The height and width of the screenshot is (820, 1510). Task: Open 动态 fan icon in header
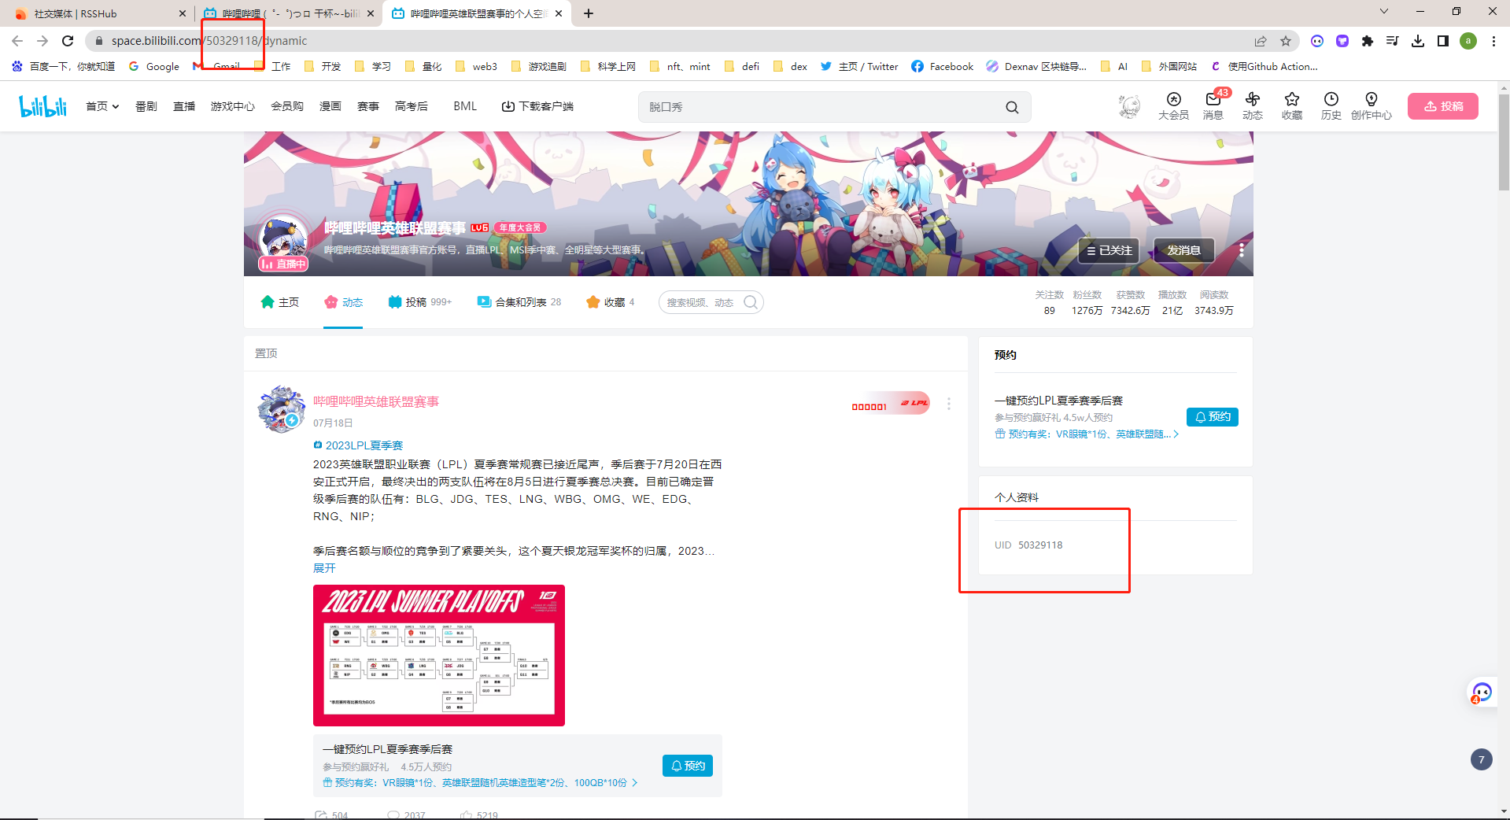click(x=1253, y=106)
